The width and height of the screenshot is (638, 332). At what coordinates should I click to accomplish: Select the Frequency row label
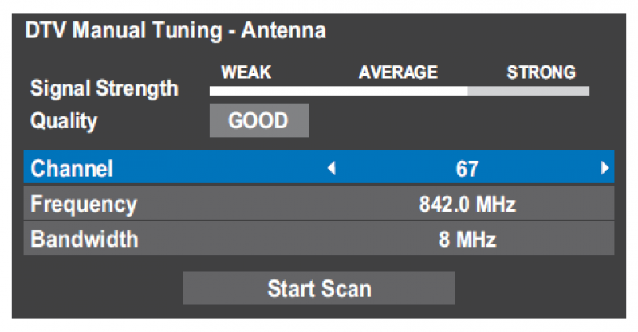84,204
